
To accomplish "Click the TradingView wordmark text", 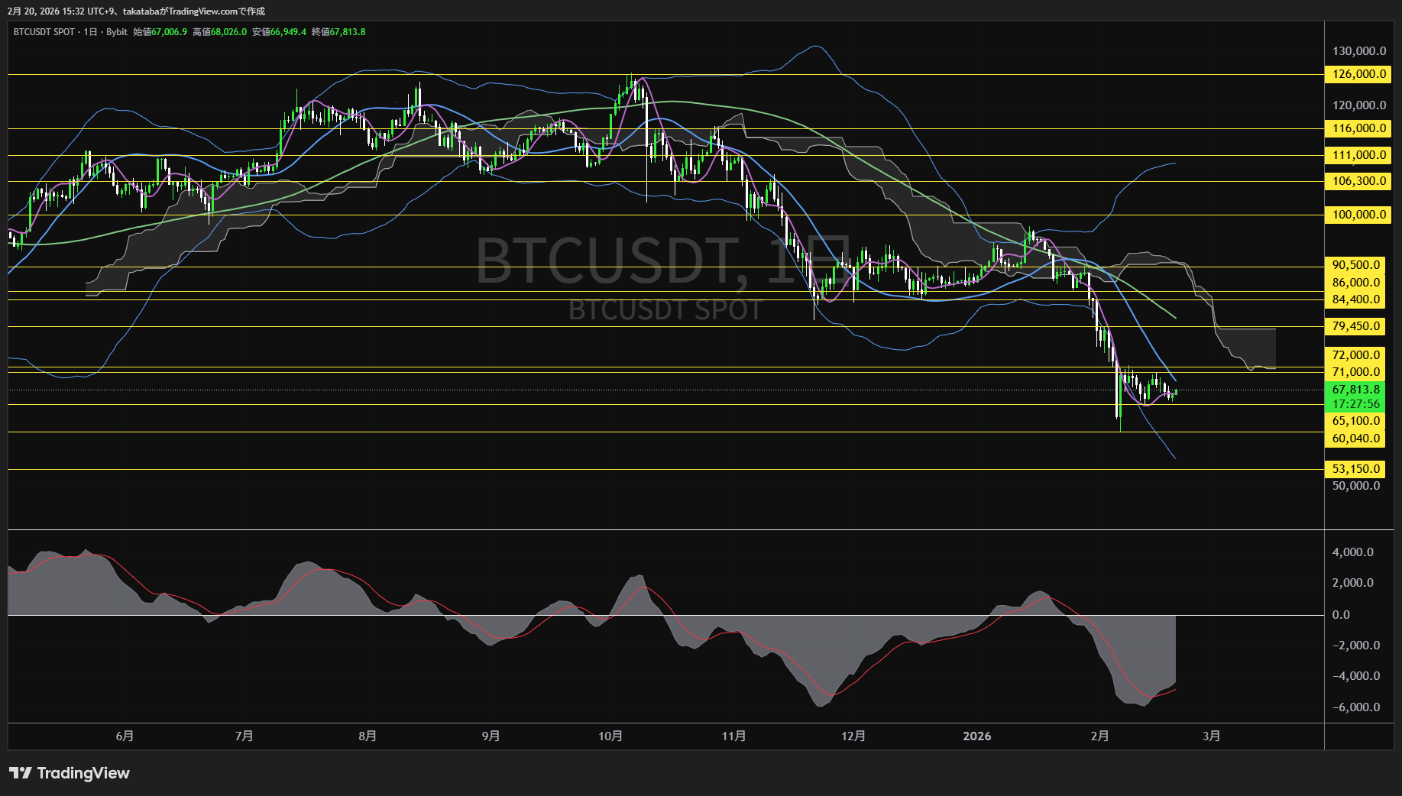I will [x=83, y=773].
